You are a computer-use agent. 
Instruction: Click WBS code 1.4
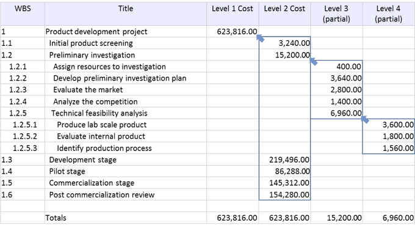pyautogui.click(x=7, y=172)
